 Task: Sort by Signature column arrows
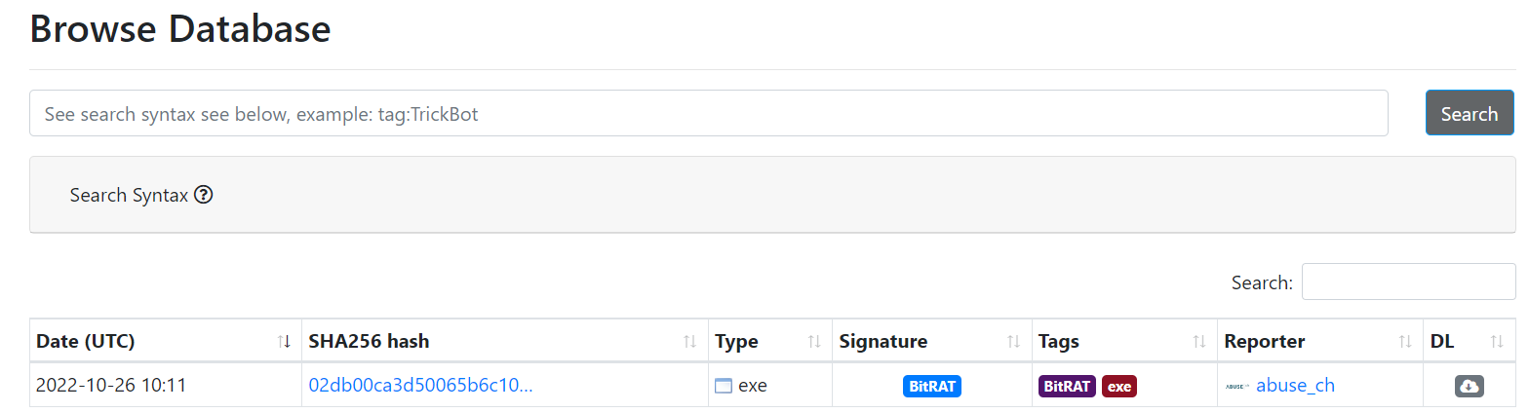click(1013, 341)
